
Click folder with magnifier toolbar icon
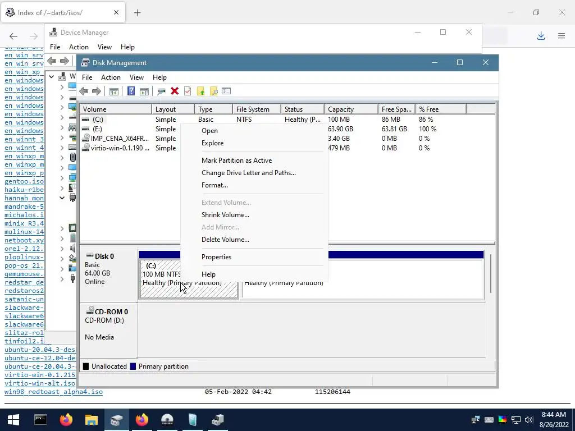click(x=213, y=91)
